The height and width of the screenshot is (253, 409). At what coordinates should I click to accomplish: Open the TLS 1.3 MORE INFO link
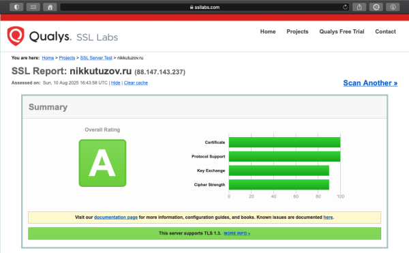click(x=237, y=233)
